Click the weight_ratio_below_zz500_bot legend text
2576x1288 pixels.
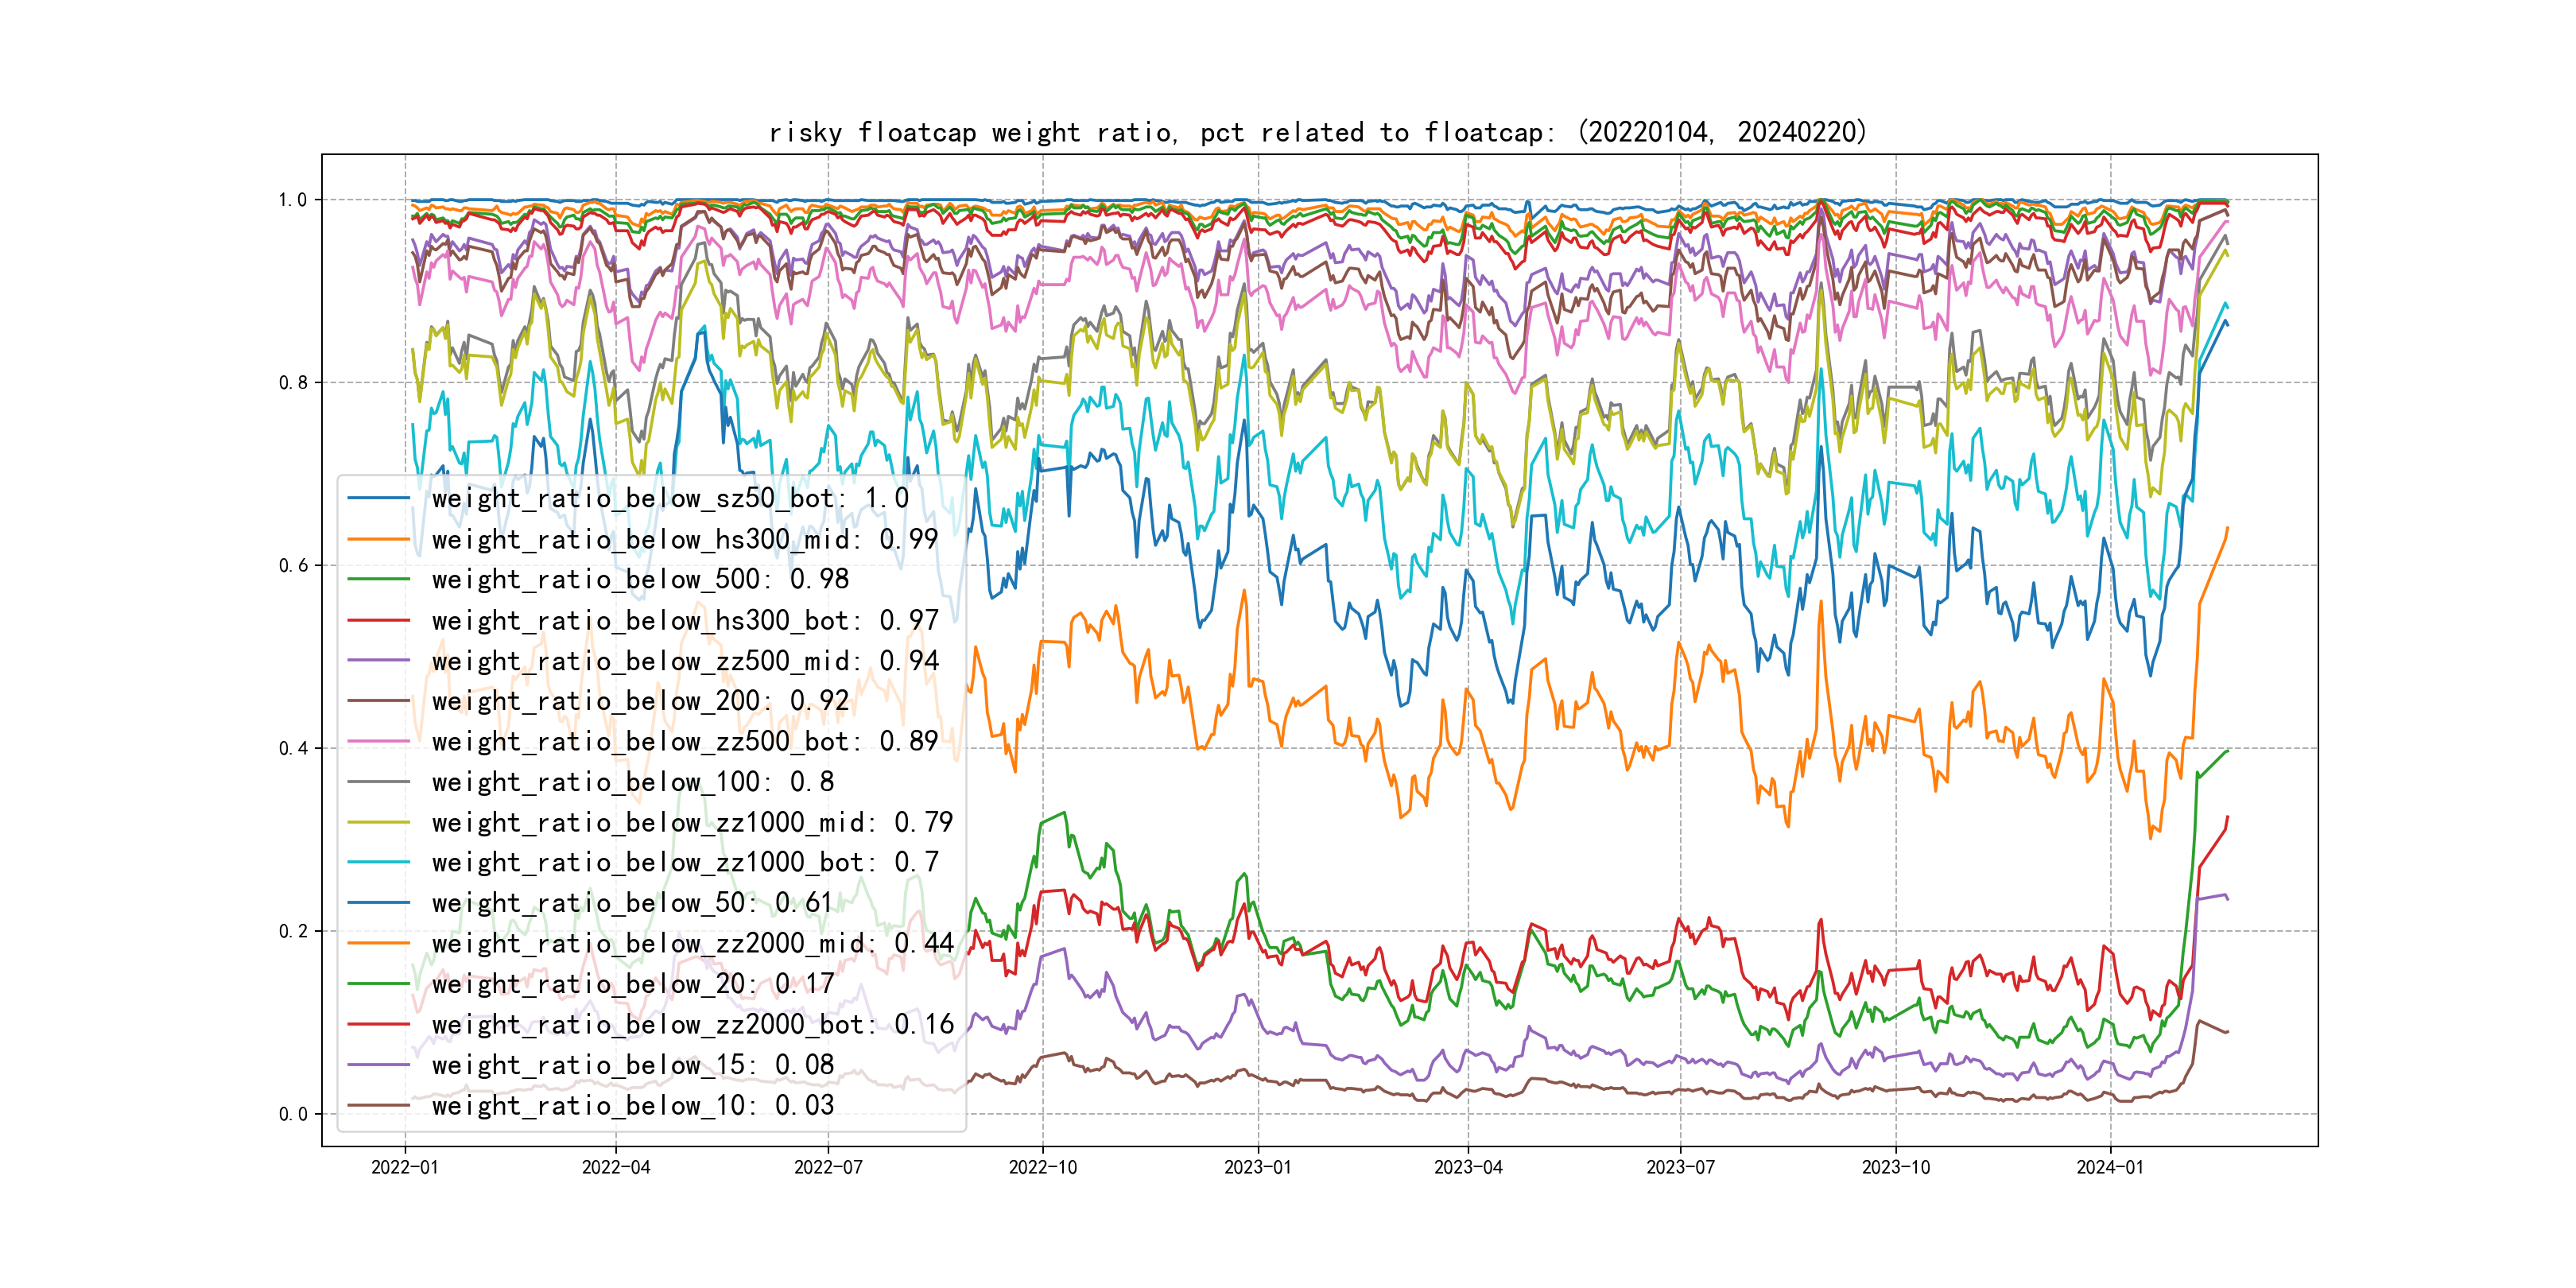coord(684,741)
